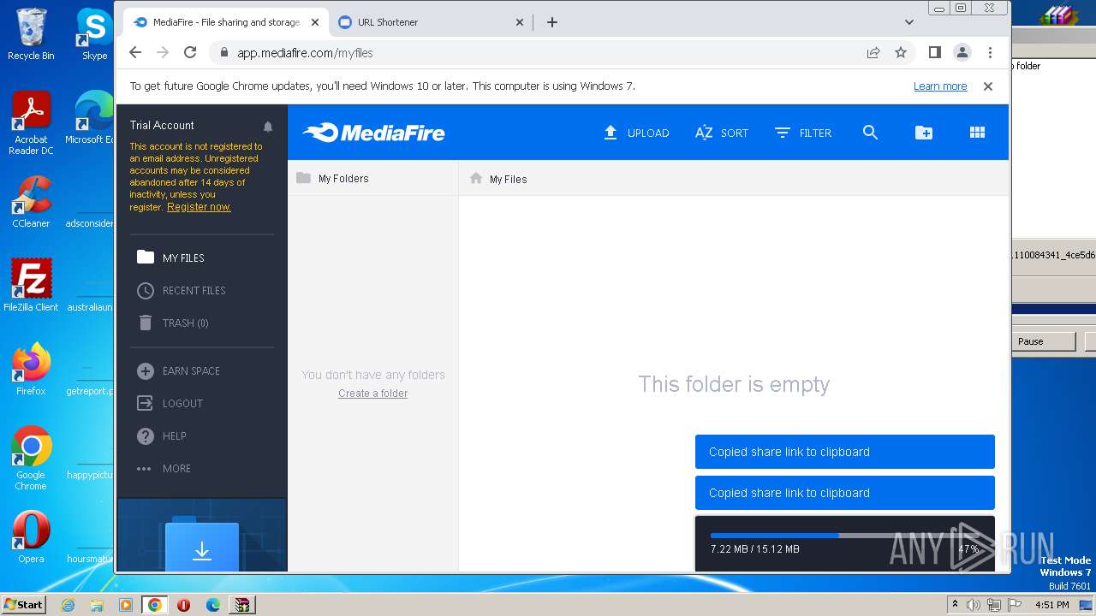
Task: Bookmark this page with star icon
Action: 901,52
